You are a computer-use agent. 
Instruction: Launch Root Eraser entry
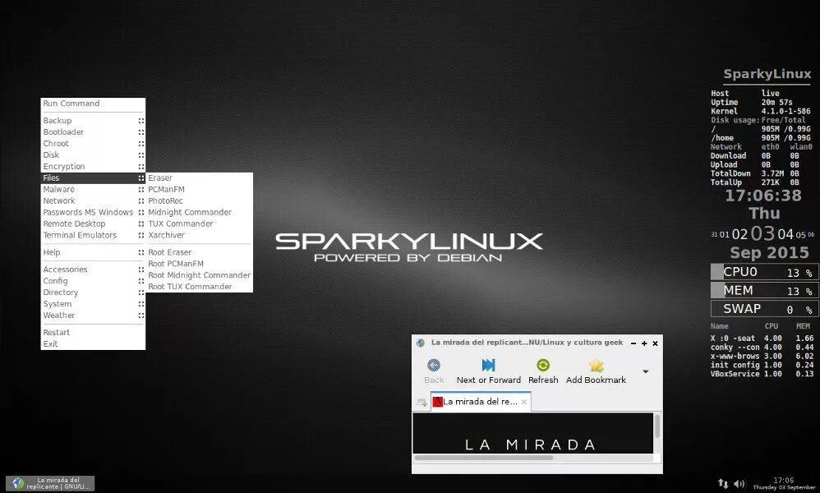[x=199, y=252]
